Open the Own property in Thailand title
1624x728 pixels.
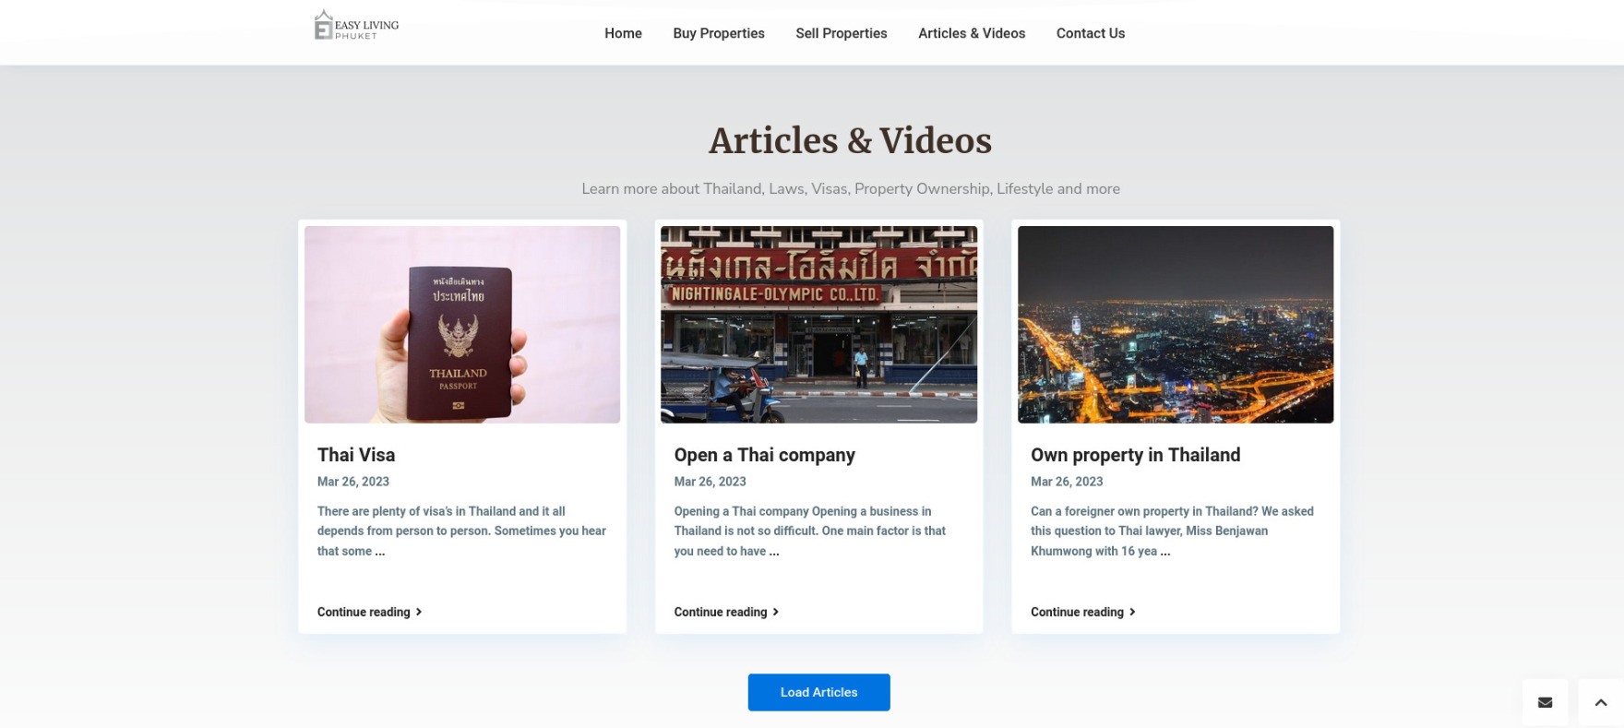(1135, 455)
